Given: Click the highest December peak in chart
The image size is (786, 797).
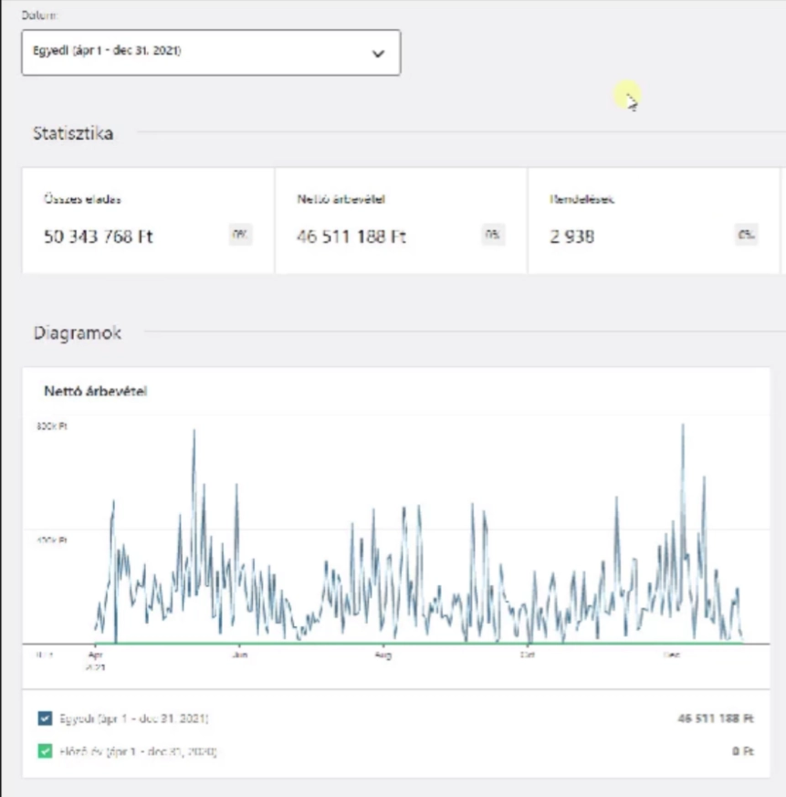Looking at the screenshot, I should pyautogui.click(x=682, y=425).
